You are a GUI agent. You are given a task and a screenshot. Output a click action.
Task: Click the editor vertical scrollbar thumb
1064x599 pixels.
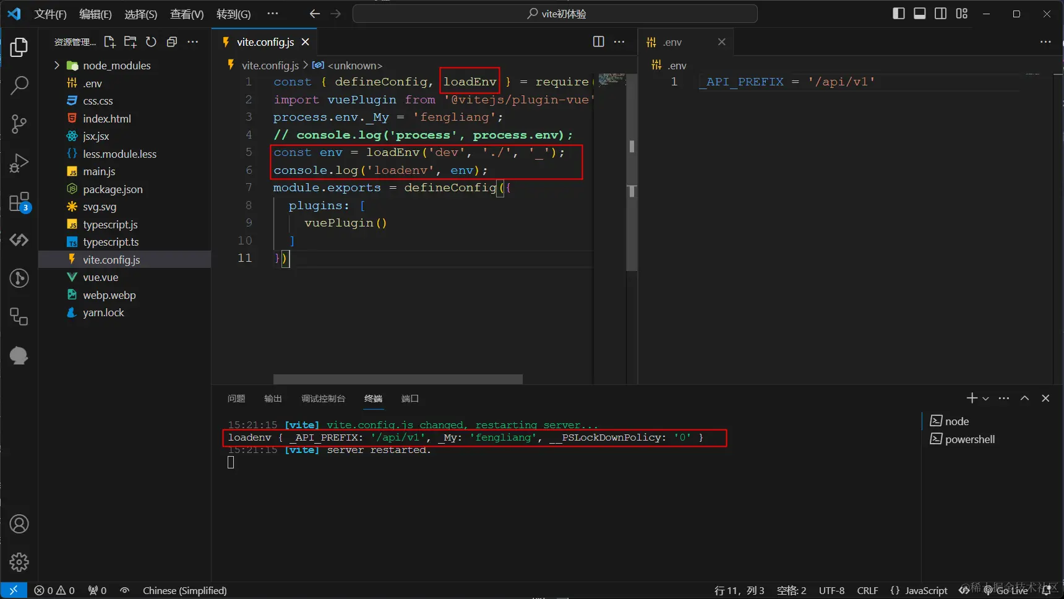(632, 172)
